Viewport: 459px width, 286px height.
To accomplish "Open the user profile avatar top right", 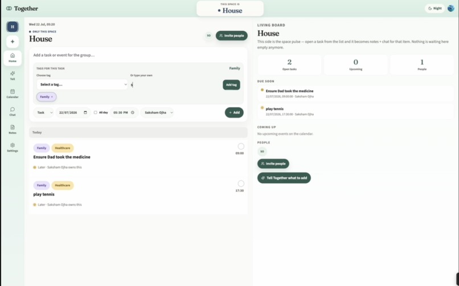I will (451, 9).
